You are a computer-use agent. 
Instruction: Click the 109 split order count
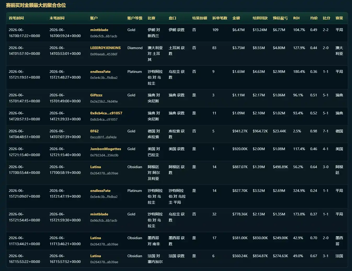(x=215, y=30)
